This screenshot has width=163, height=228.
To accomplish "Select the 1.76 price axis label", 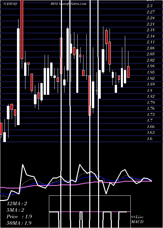I will click(x=151, y=108).
